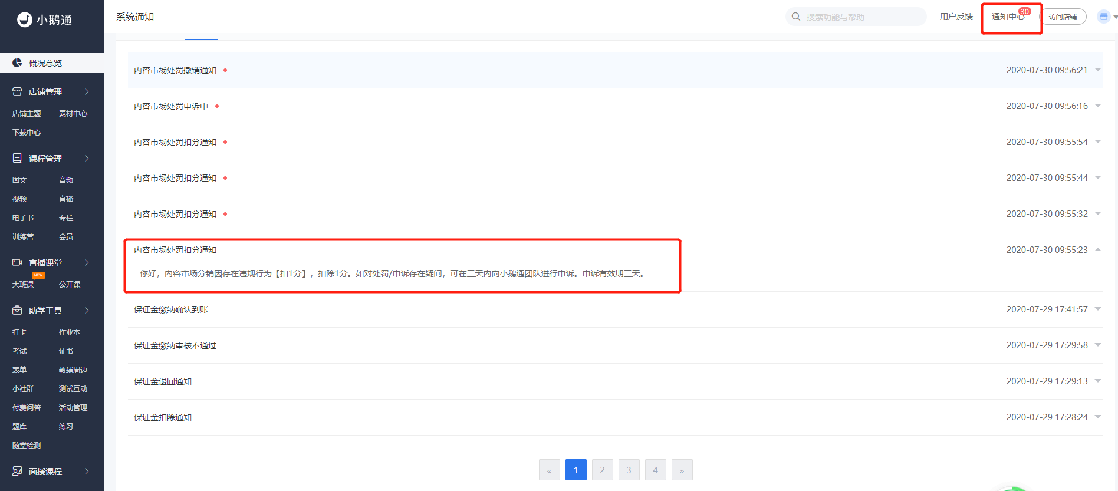Viewport: 1118px width, 491px height.
Task: Select 视频 under 课程管理
Action: [x=19, y=199]
